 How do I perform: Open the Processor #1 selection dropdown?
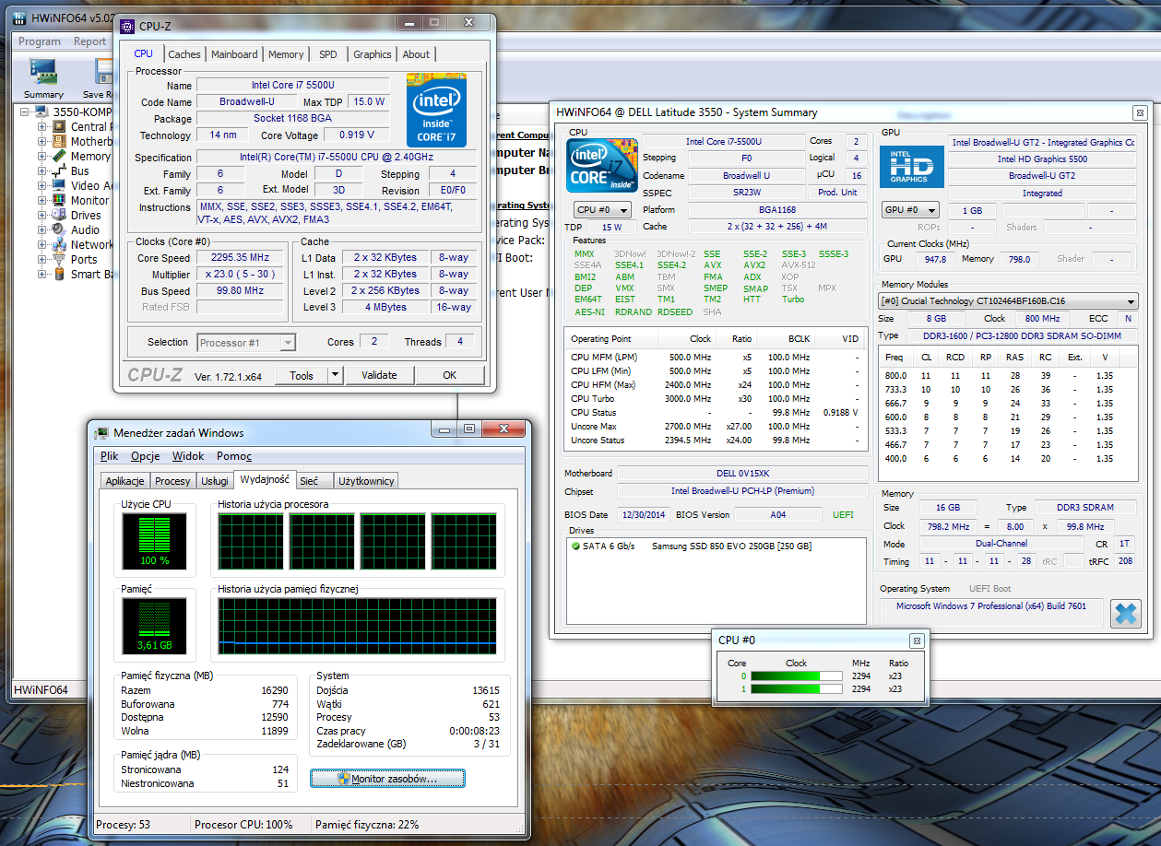(x=247, y=343)
